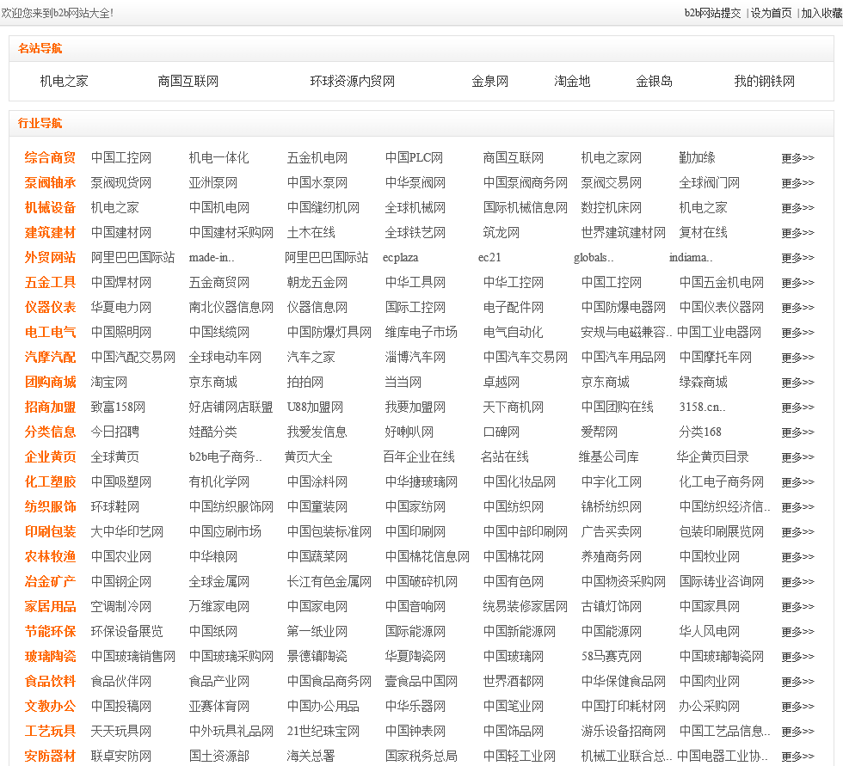Open 黄页大全 link
The height and width of the screenshot is (766, 843).
click(x=309, y=457)
